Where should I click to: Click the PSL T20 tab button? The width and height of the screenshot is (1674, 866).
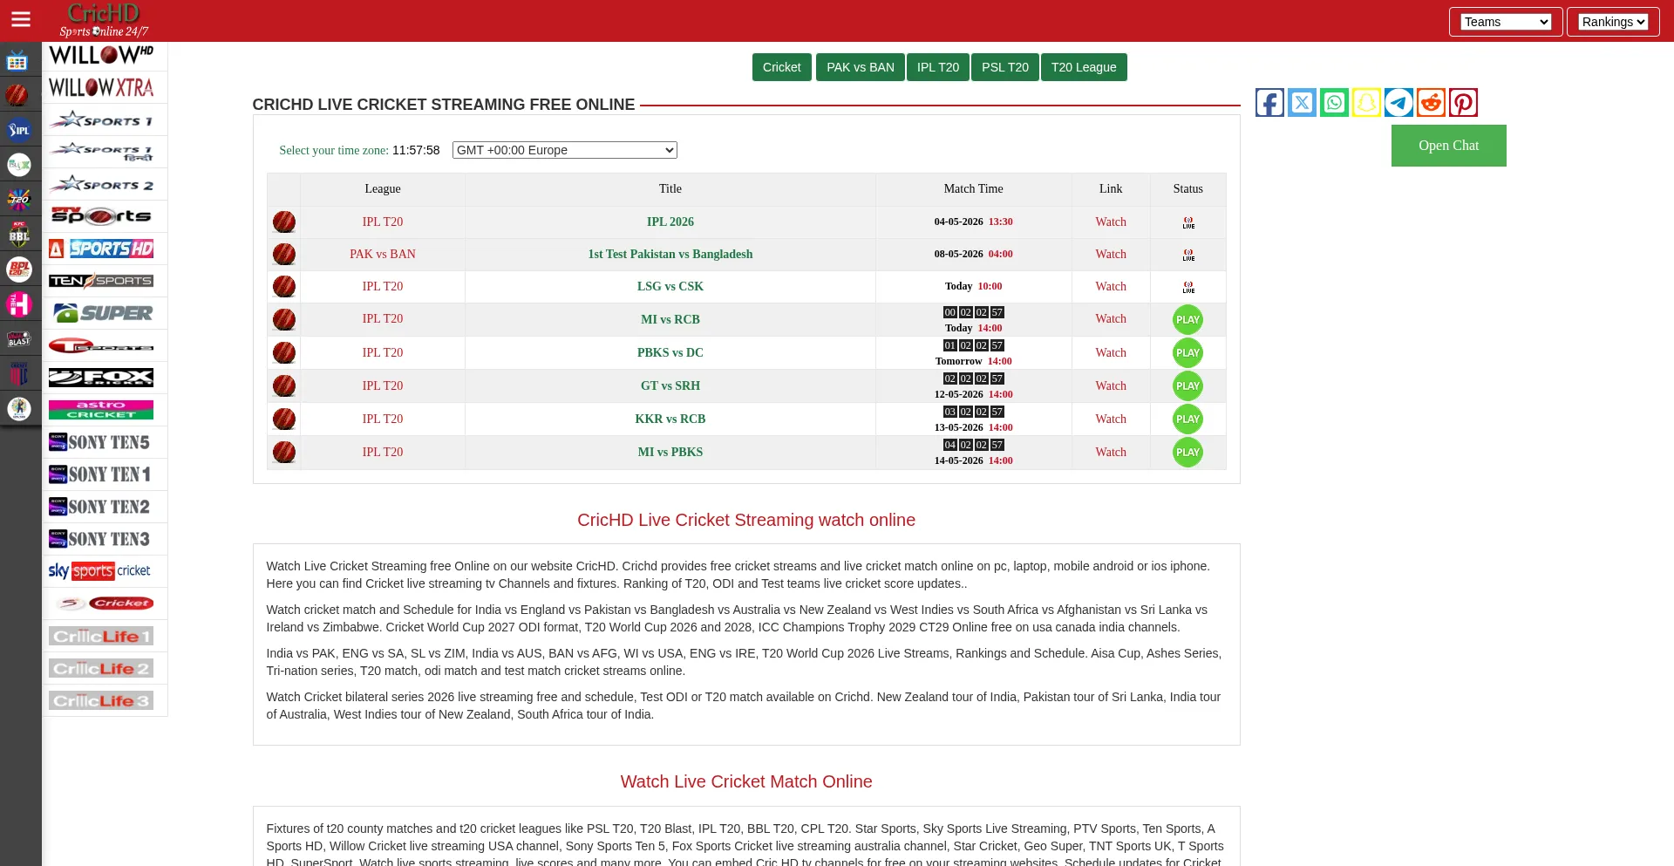pos(1004,67)
